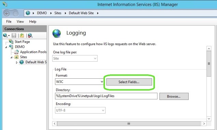Viewport: 217px width, 130px height.
Task: Click the horizontal scrollbar right arrow
Action: 204,123
